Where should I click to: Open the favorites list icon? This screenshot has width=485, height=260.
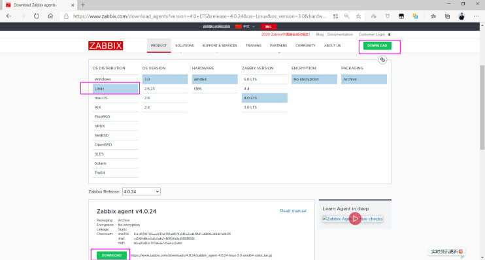433,16
